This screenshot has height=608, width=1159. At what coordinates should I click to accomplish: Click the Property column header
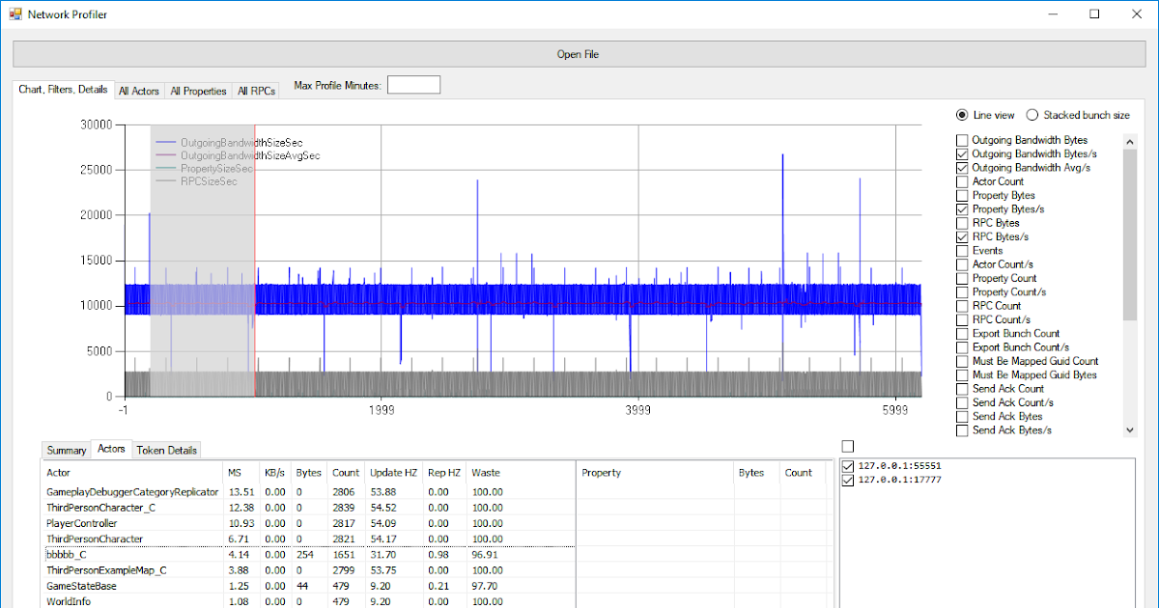tap(656, 473)
